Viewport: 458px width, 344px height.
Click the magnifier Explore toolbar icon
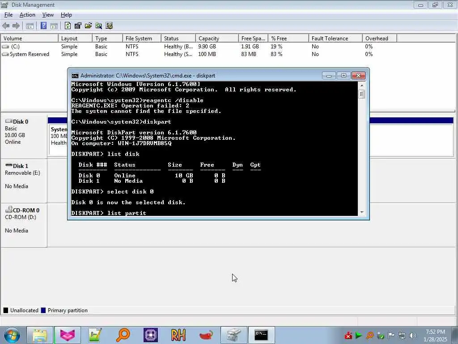[x=99, y=26]
